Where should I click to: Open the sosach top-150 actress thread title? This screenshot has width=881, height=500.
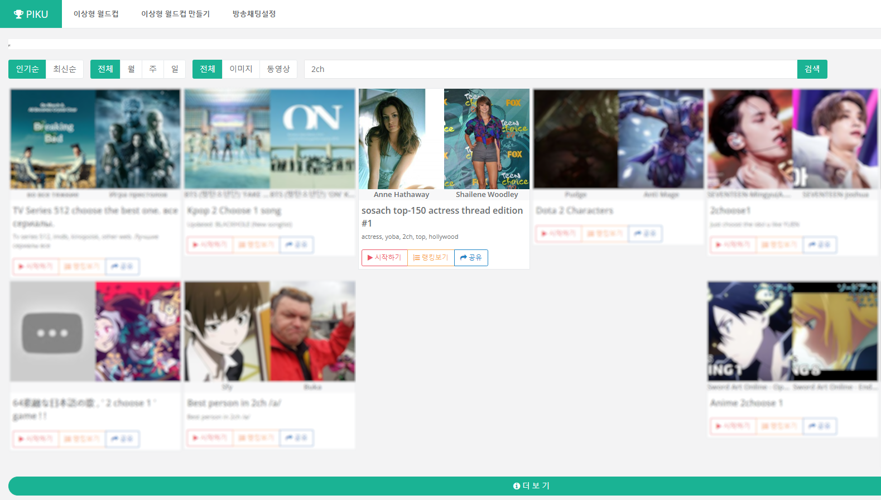click(442, 217)
